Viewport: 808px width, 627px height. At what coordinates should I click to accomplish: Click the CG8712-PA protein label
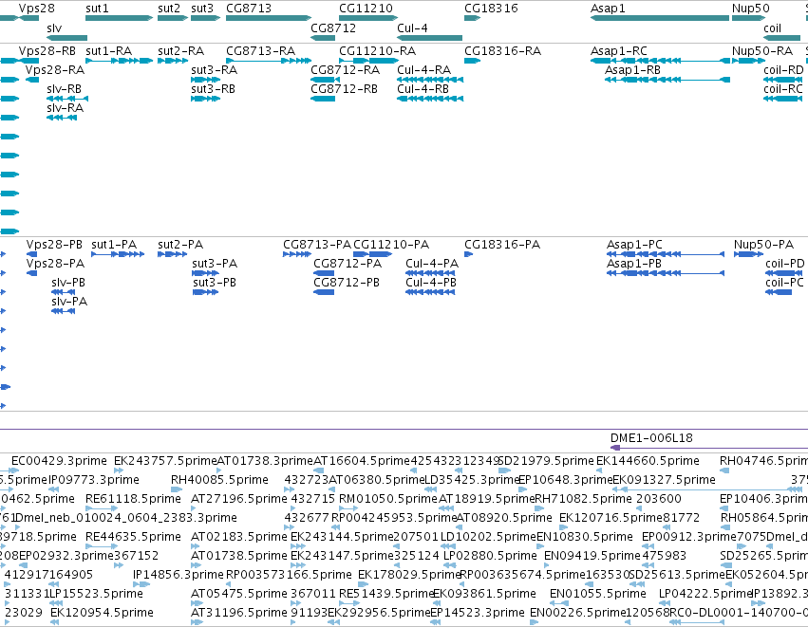(x=348, y=264)
